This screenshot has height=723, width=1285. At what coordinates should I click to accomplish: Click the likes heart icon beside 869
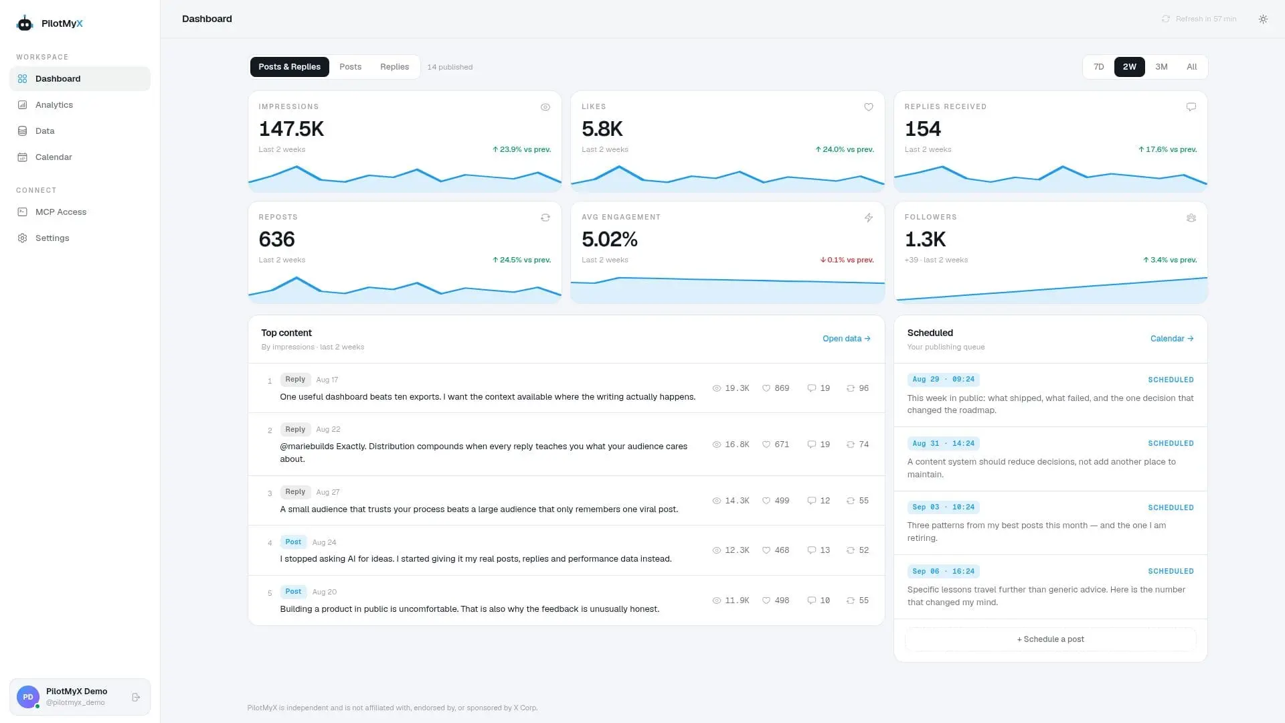click(766, 388)
